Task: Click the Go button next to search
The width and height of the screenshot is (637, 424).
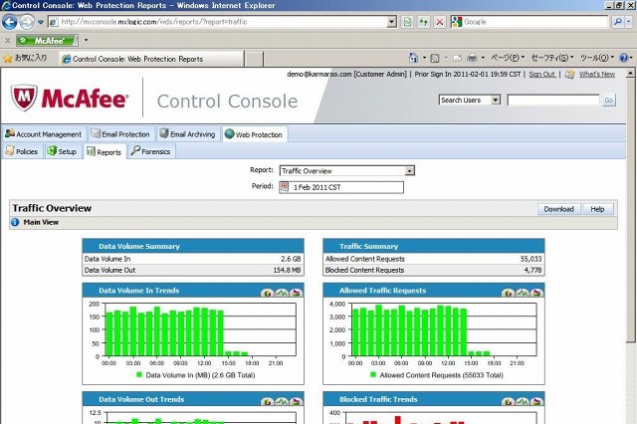Action: click(608, 100)
